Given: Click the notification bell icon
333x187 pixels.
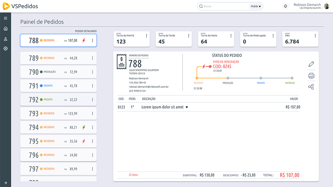Looking at the screenshot, I should pos(285,6).
